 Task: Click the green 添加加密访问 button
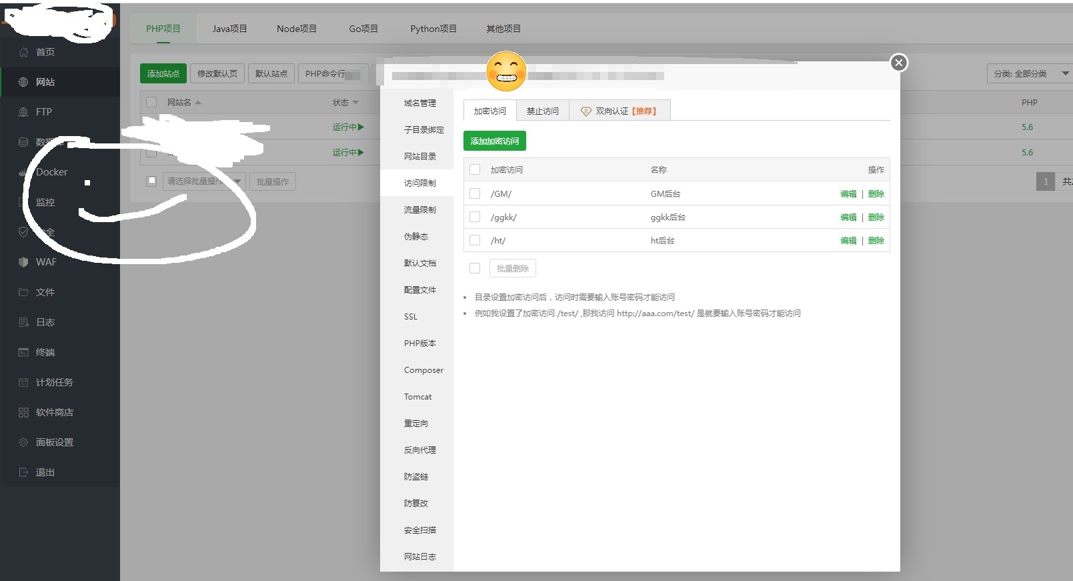coord(494,141)
